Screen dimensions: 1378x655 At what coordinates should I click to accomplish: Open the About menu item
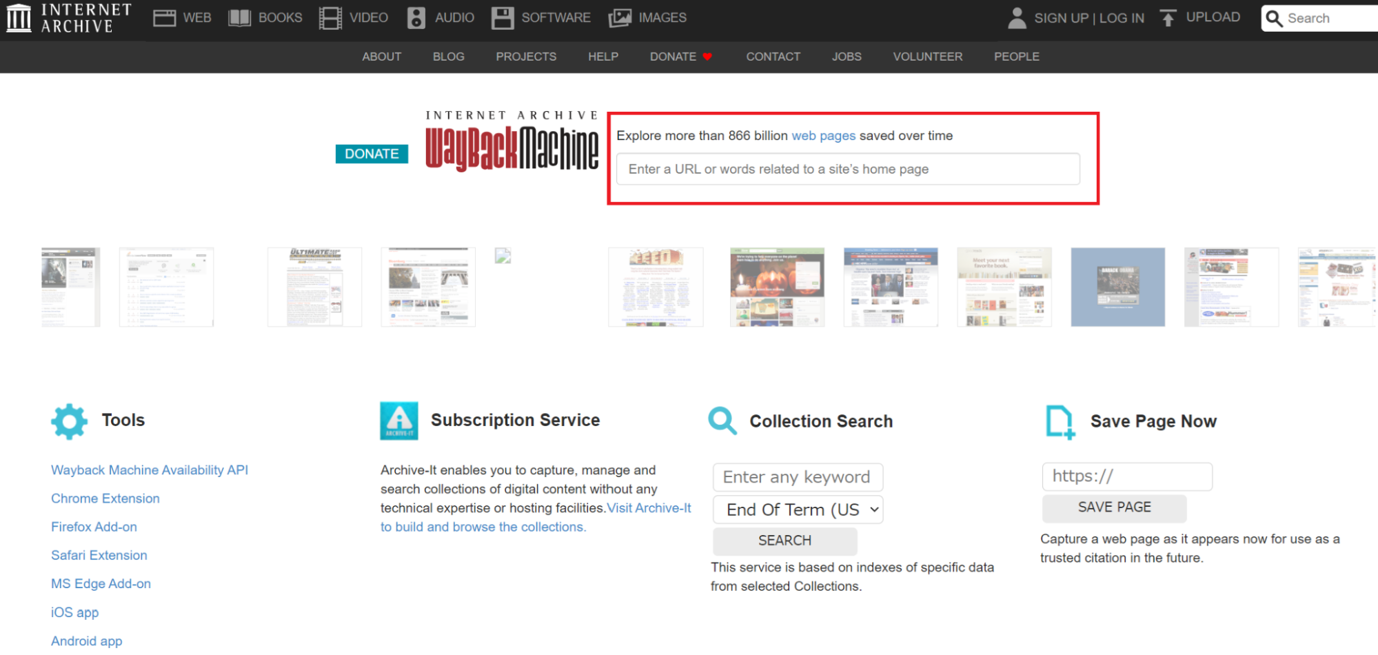click(x=382, y=57)
